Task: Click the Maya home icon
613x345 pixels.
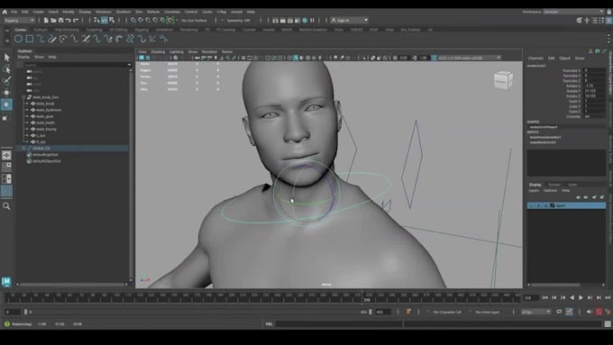Action: point(5,12)
